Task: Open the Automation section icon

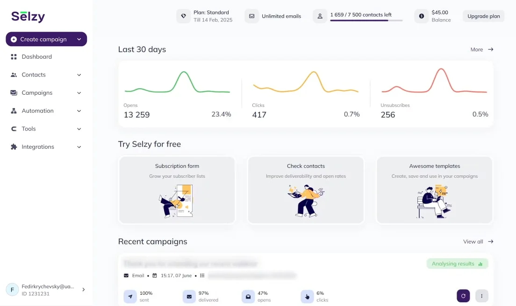Action: pyautogui.click(x=14, y=111)
